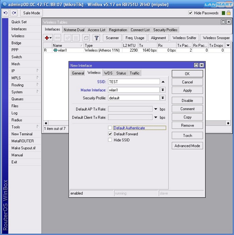Collapse SSID field with up arrow
This screenshot has width=234, height=235.
pos(163,82)
